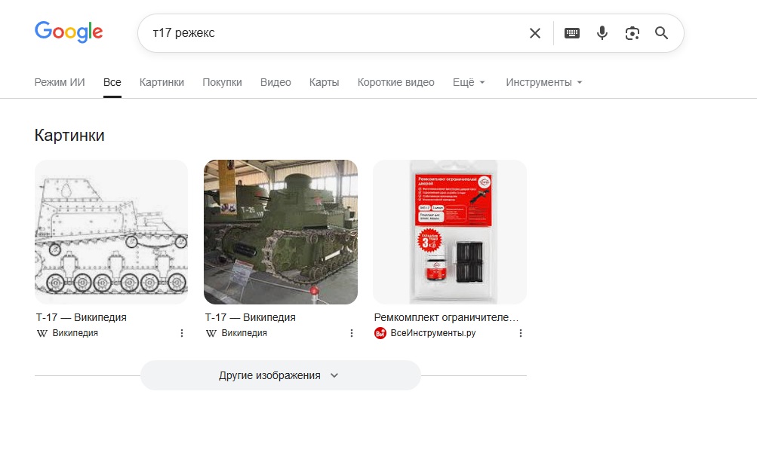Expand the Инструменты dropdown
The image size is (757, 474).
(x=543, y=82)
